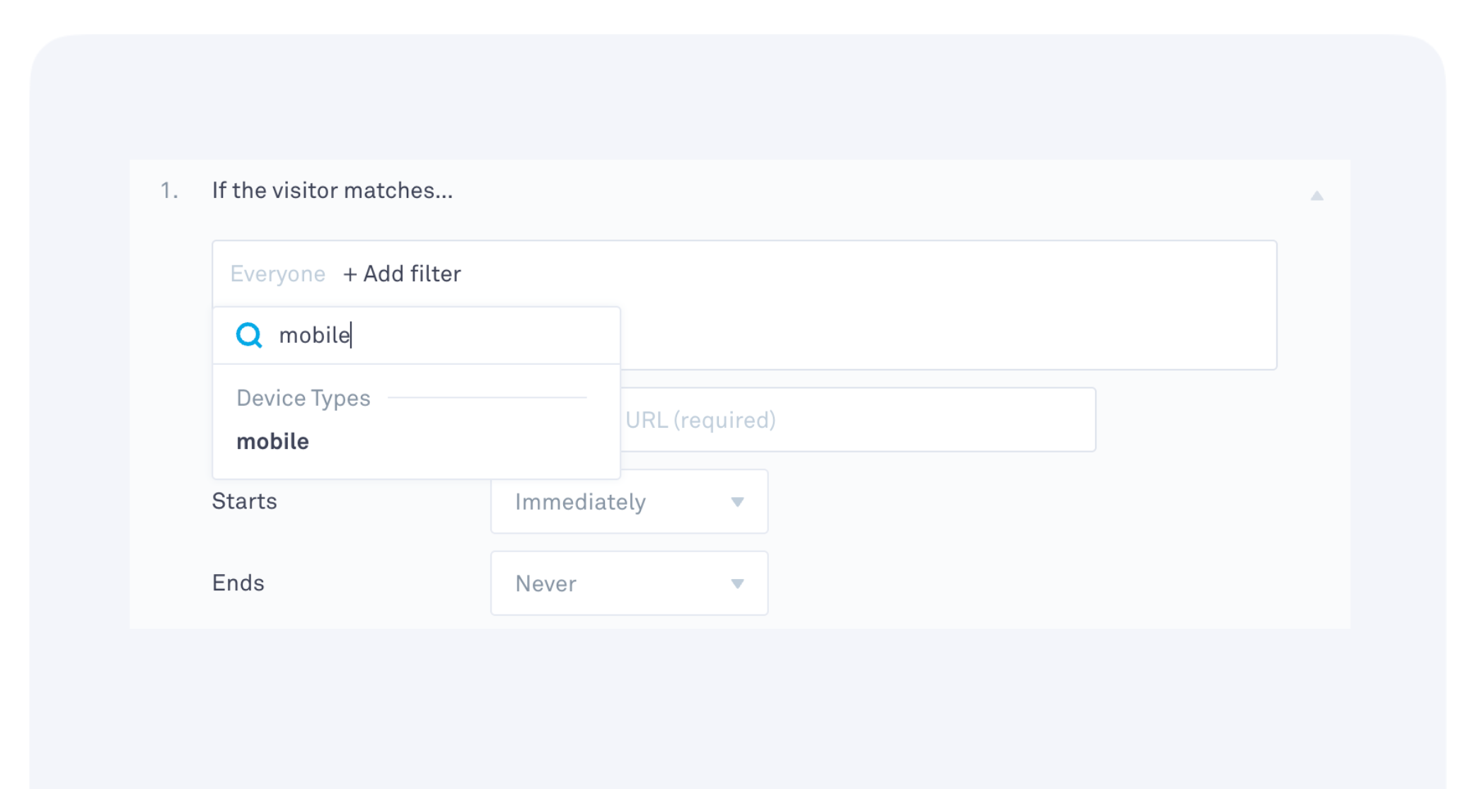The image size is (1480, 789).
Task: Open the Ends 'Never' dropdown
Action: coord(630,583)
